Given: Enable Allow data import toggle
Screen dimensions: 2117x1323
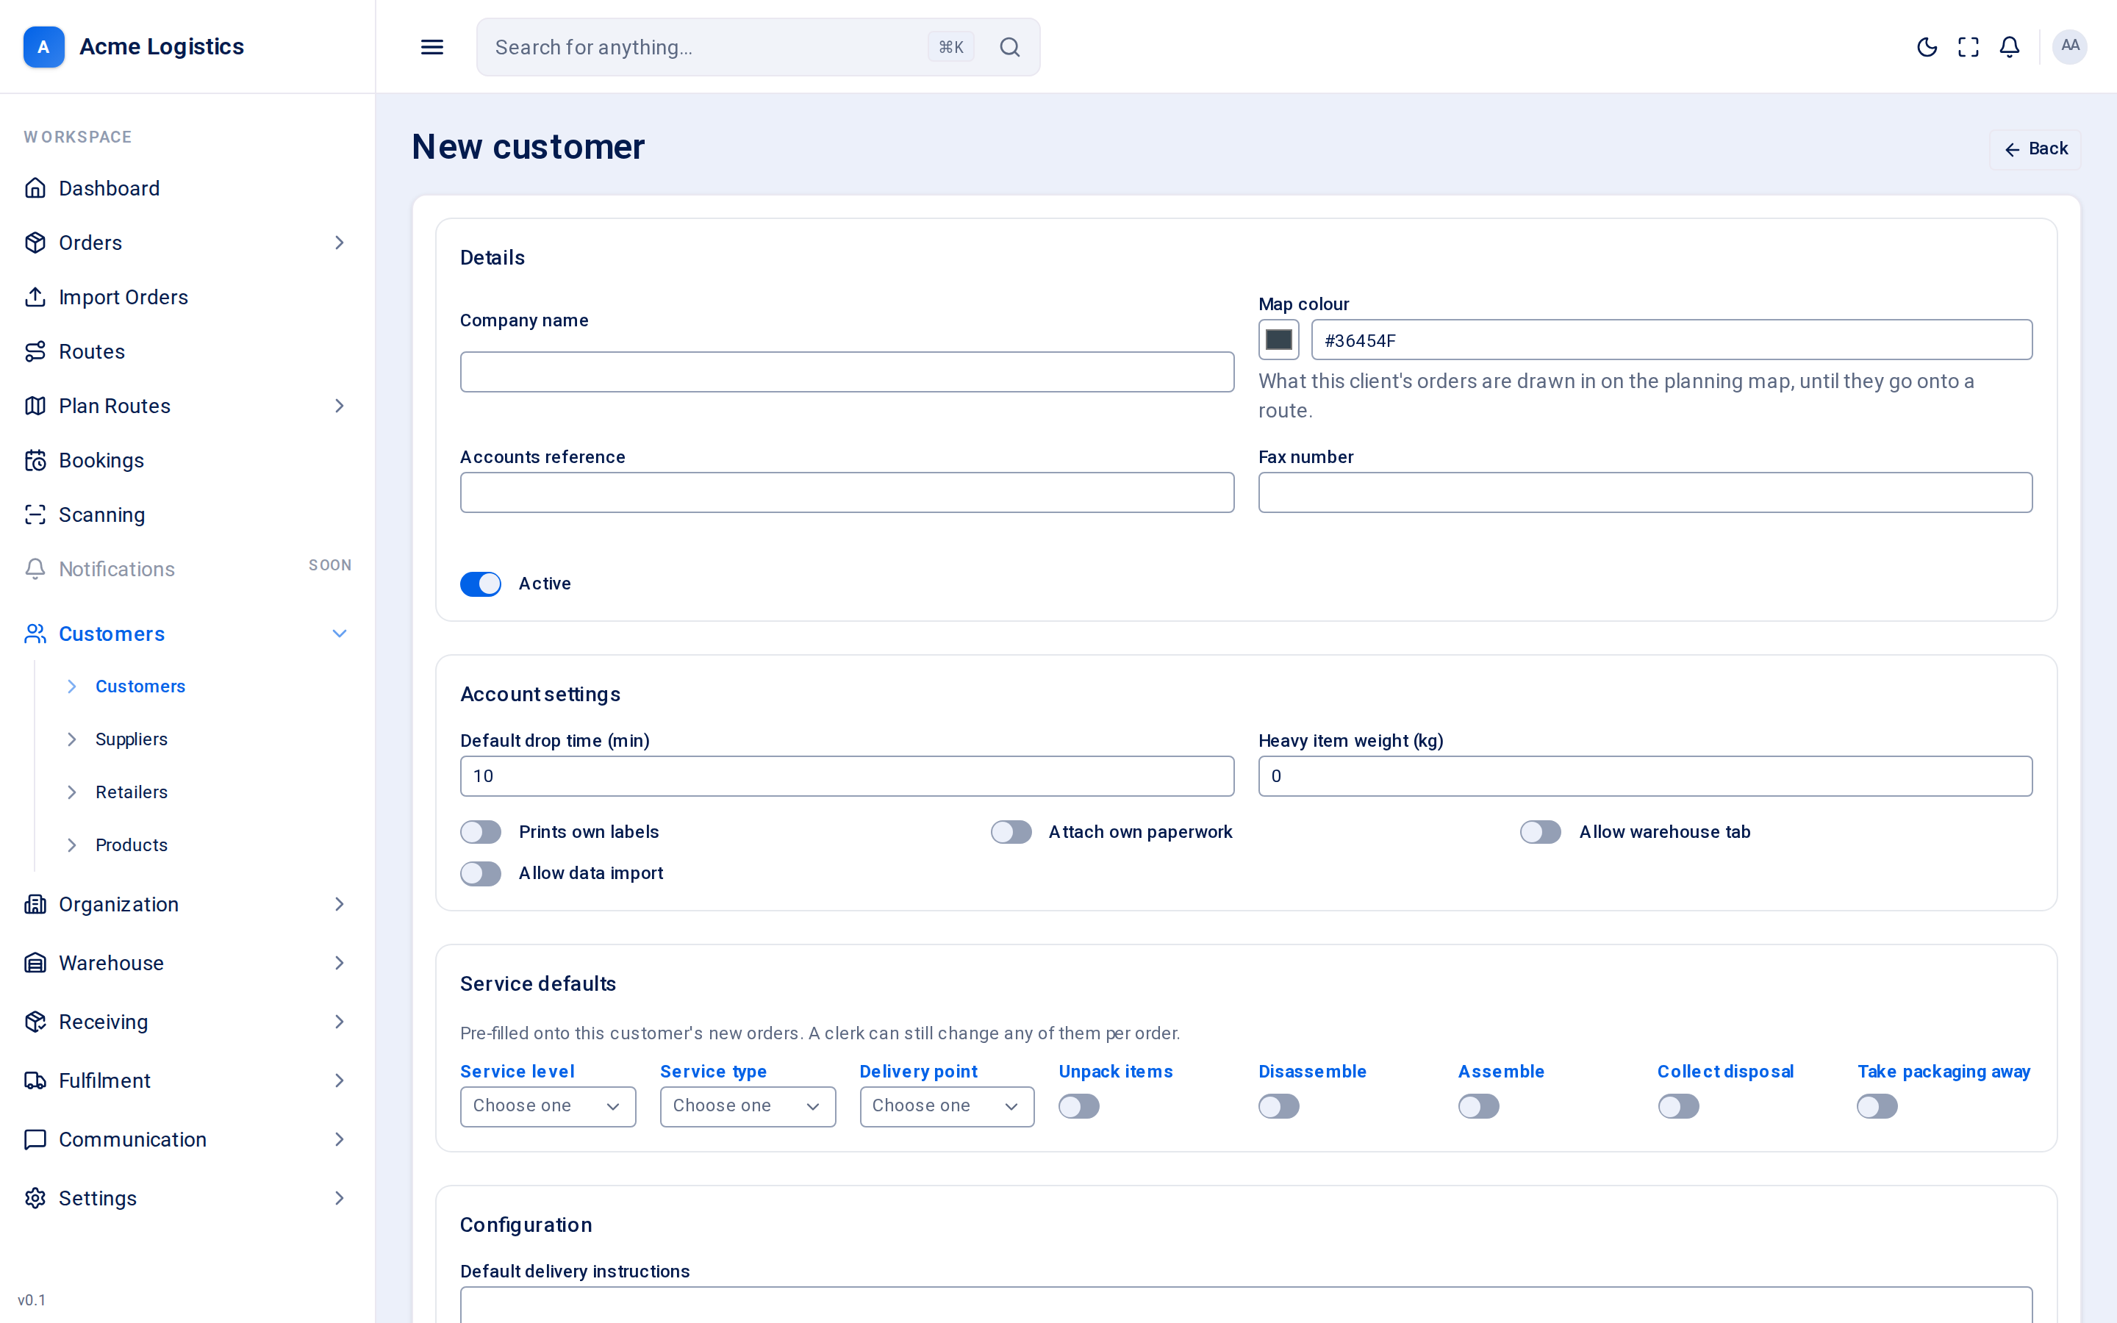Looking at the screenshot, I should [481, 873].
